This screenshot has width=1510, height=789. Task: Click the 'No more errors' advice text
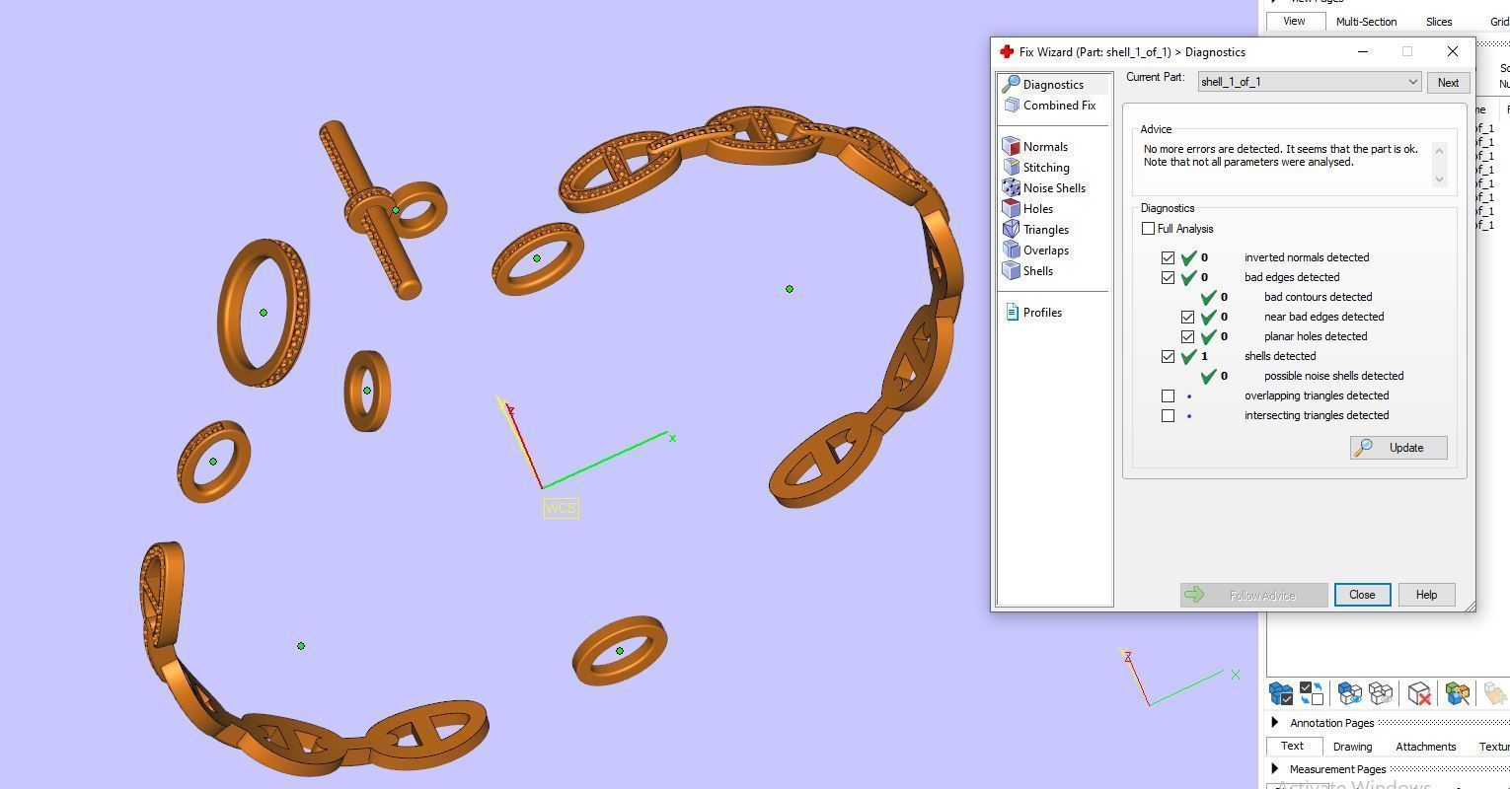(1280, 156)
